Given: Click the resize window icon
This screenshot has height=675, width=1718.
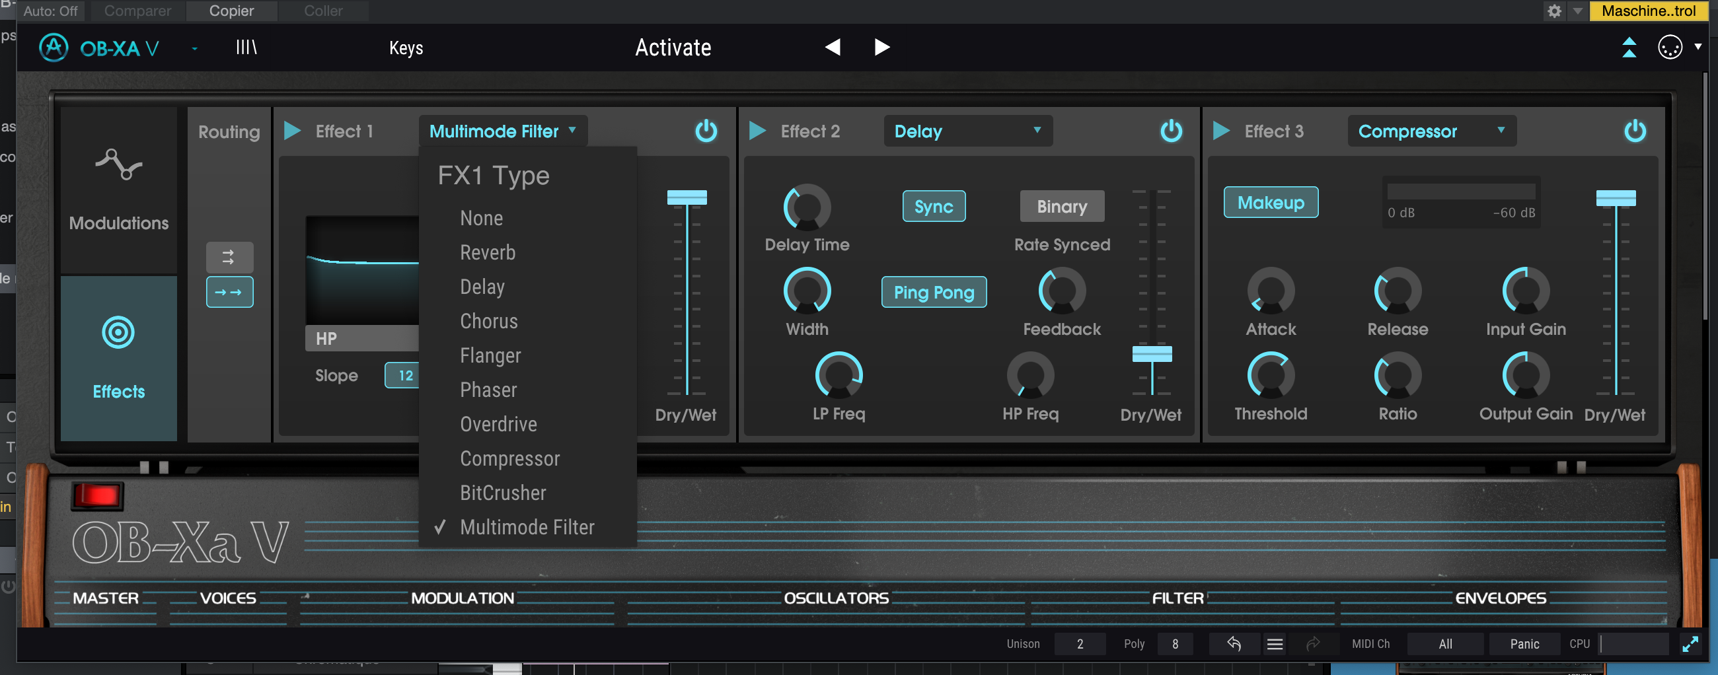Looking at the screenshot, I should coord(1690,643).
